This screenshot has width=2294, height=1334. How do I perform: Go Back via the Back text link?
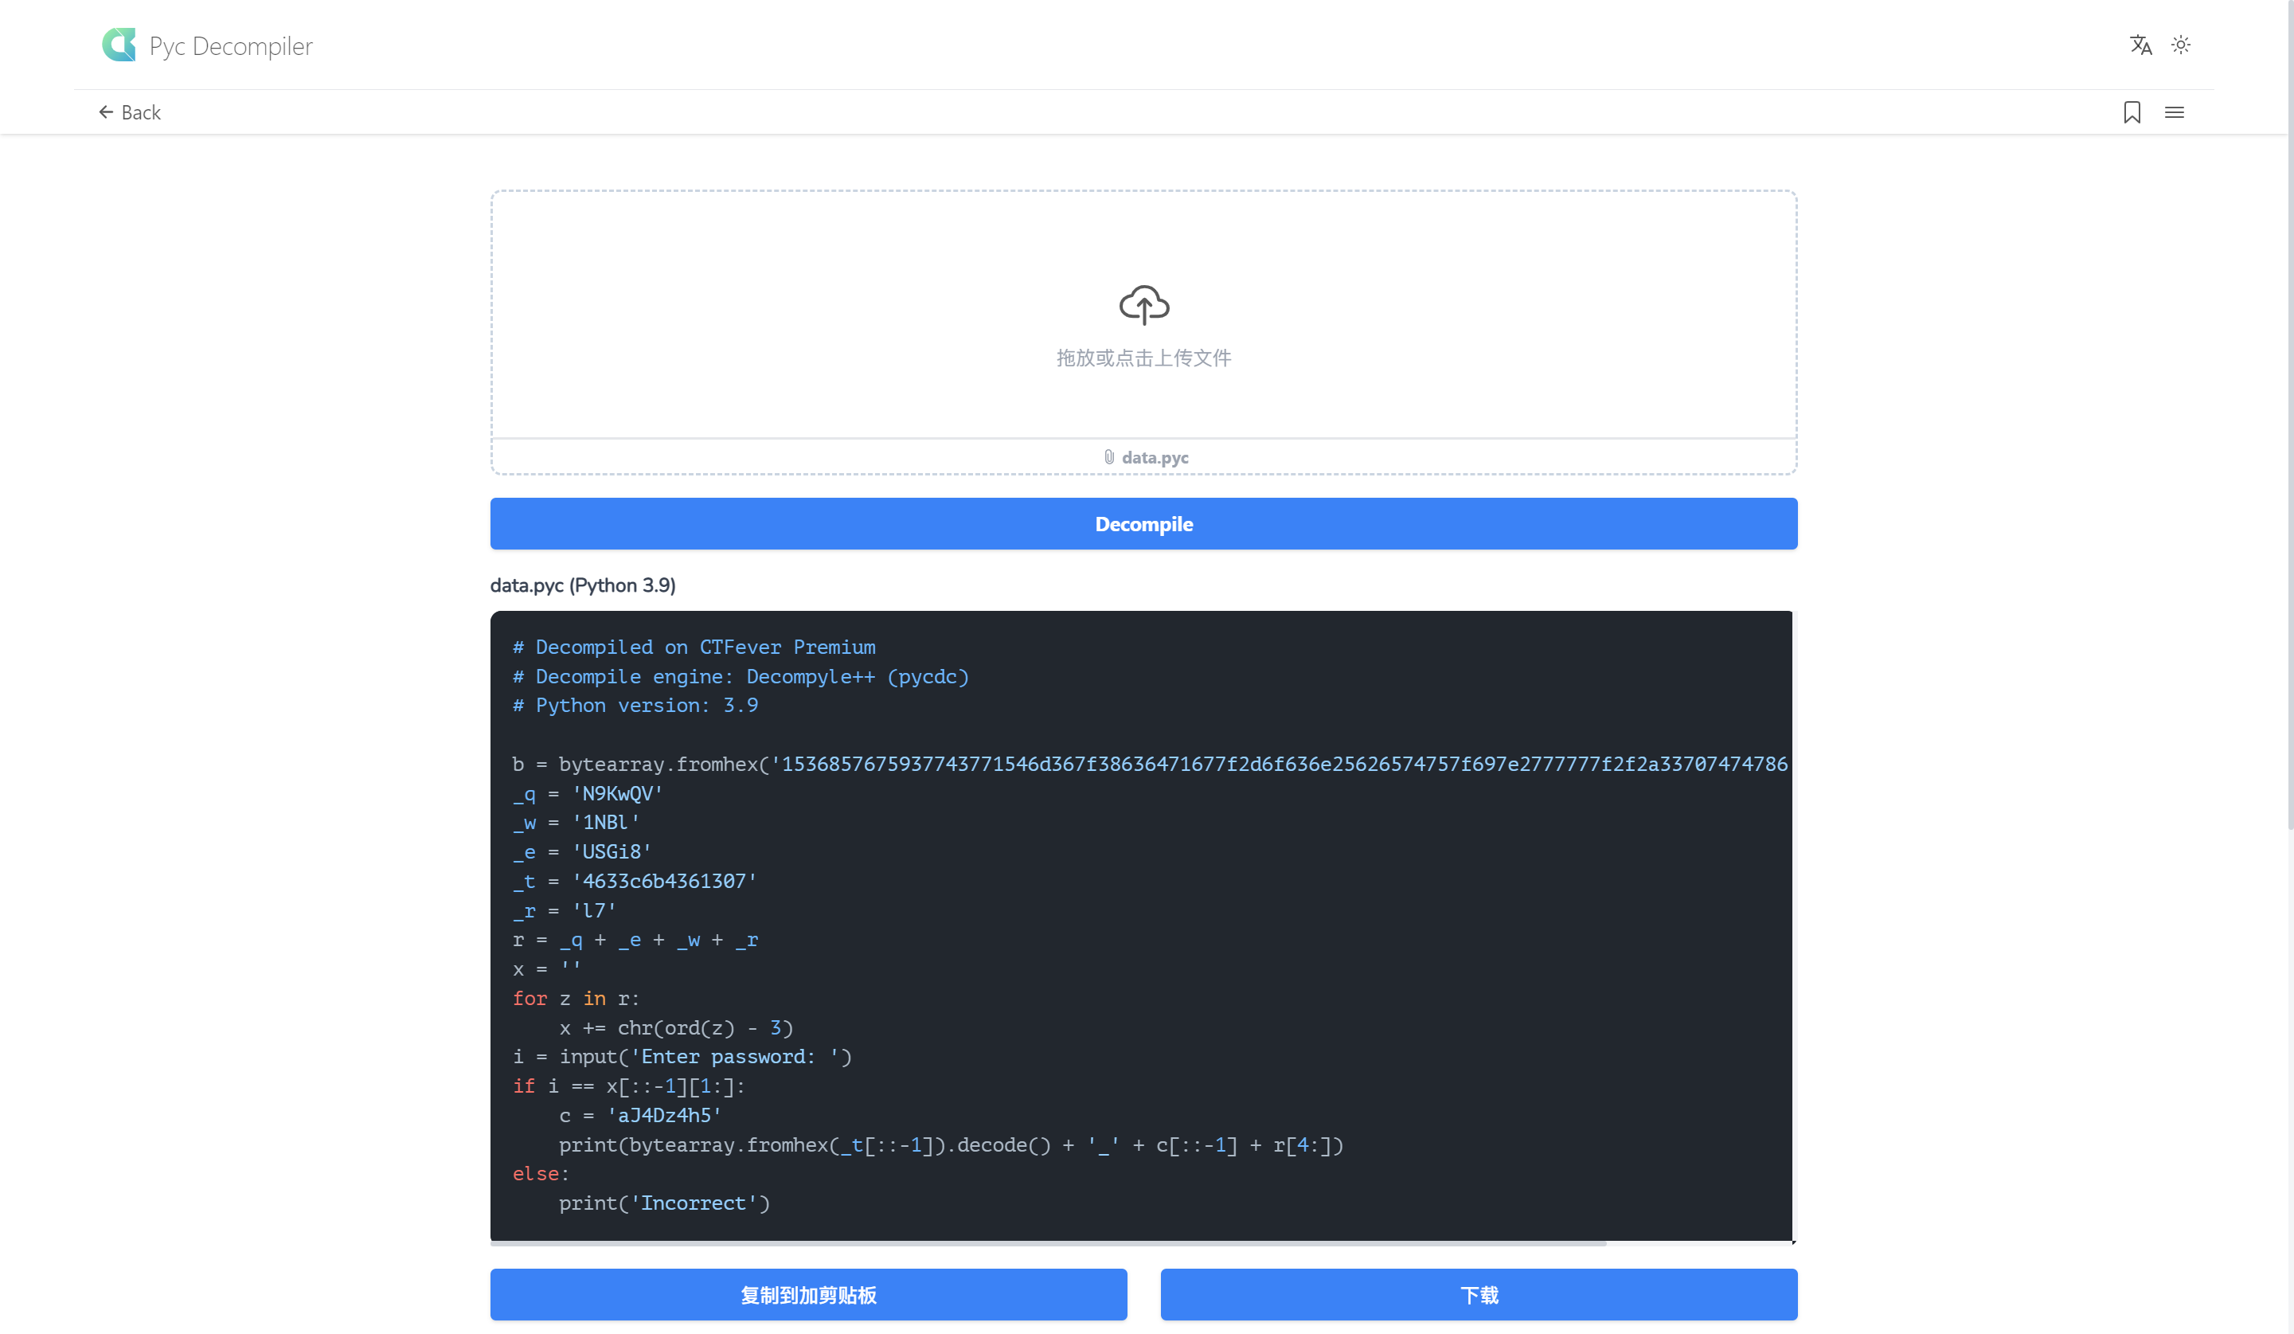tap(141, 112)
